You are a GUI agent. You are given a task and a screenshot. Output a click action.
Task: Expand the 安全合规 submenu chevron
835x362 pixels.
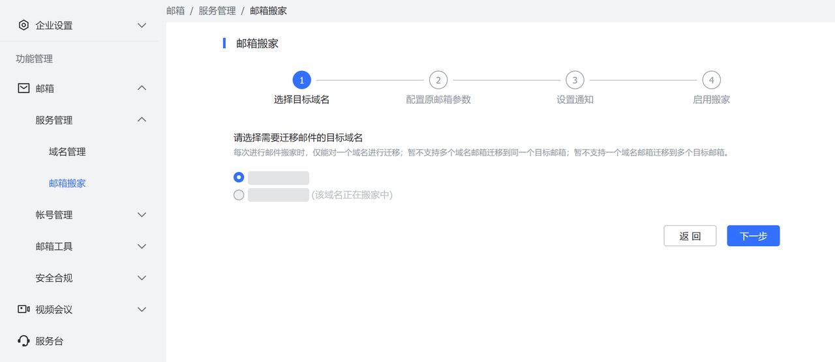coord(142,278)
